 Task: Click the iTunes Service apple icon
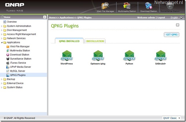point(8,63)
